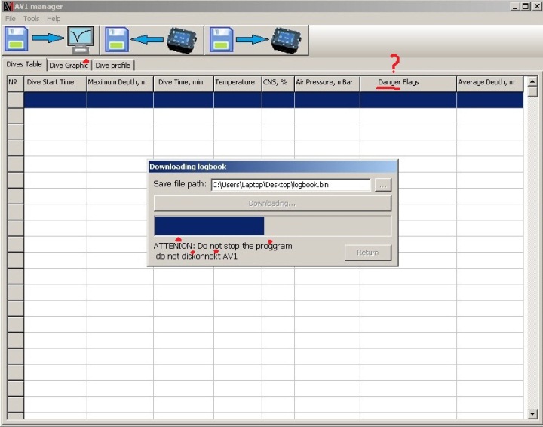Viewport: 543px width, 427px height.
Task: Click the Maximum Depth, m column header
Action: point(120,82)
